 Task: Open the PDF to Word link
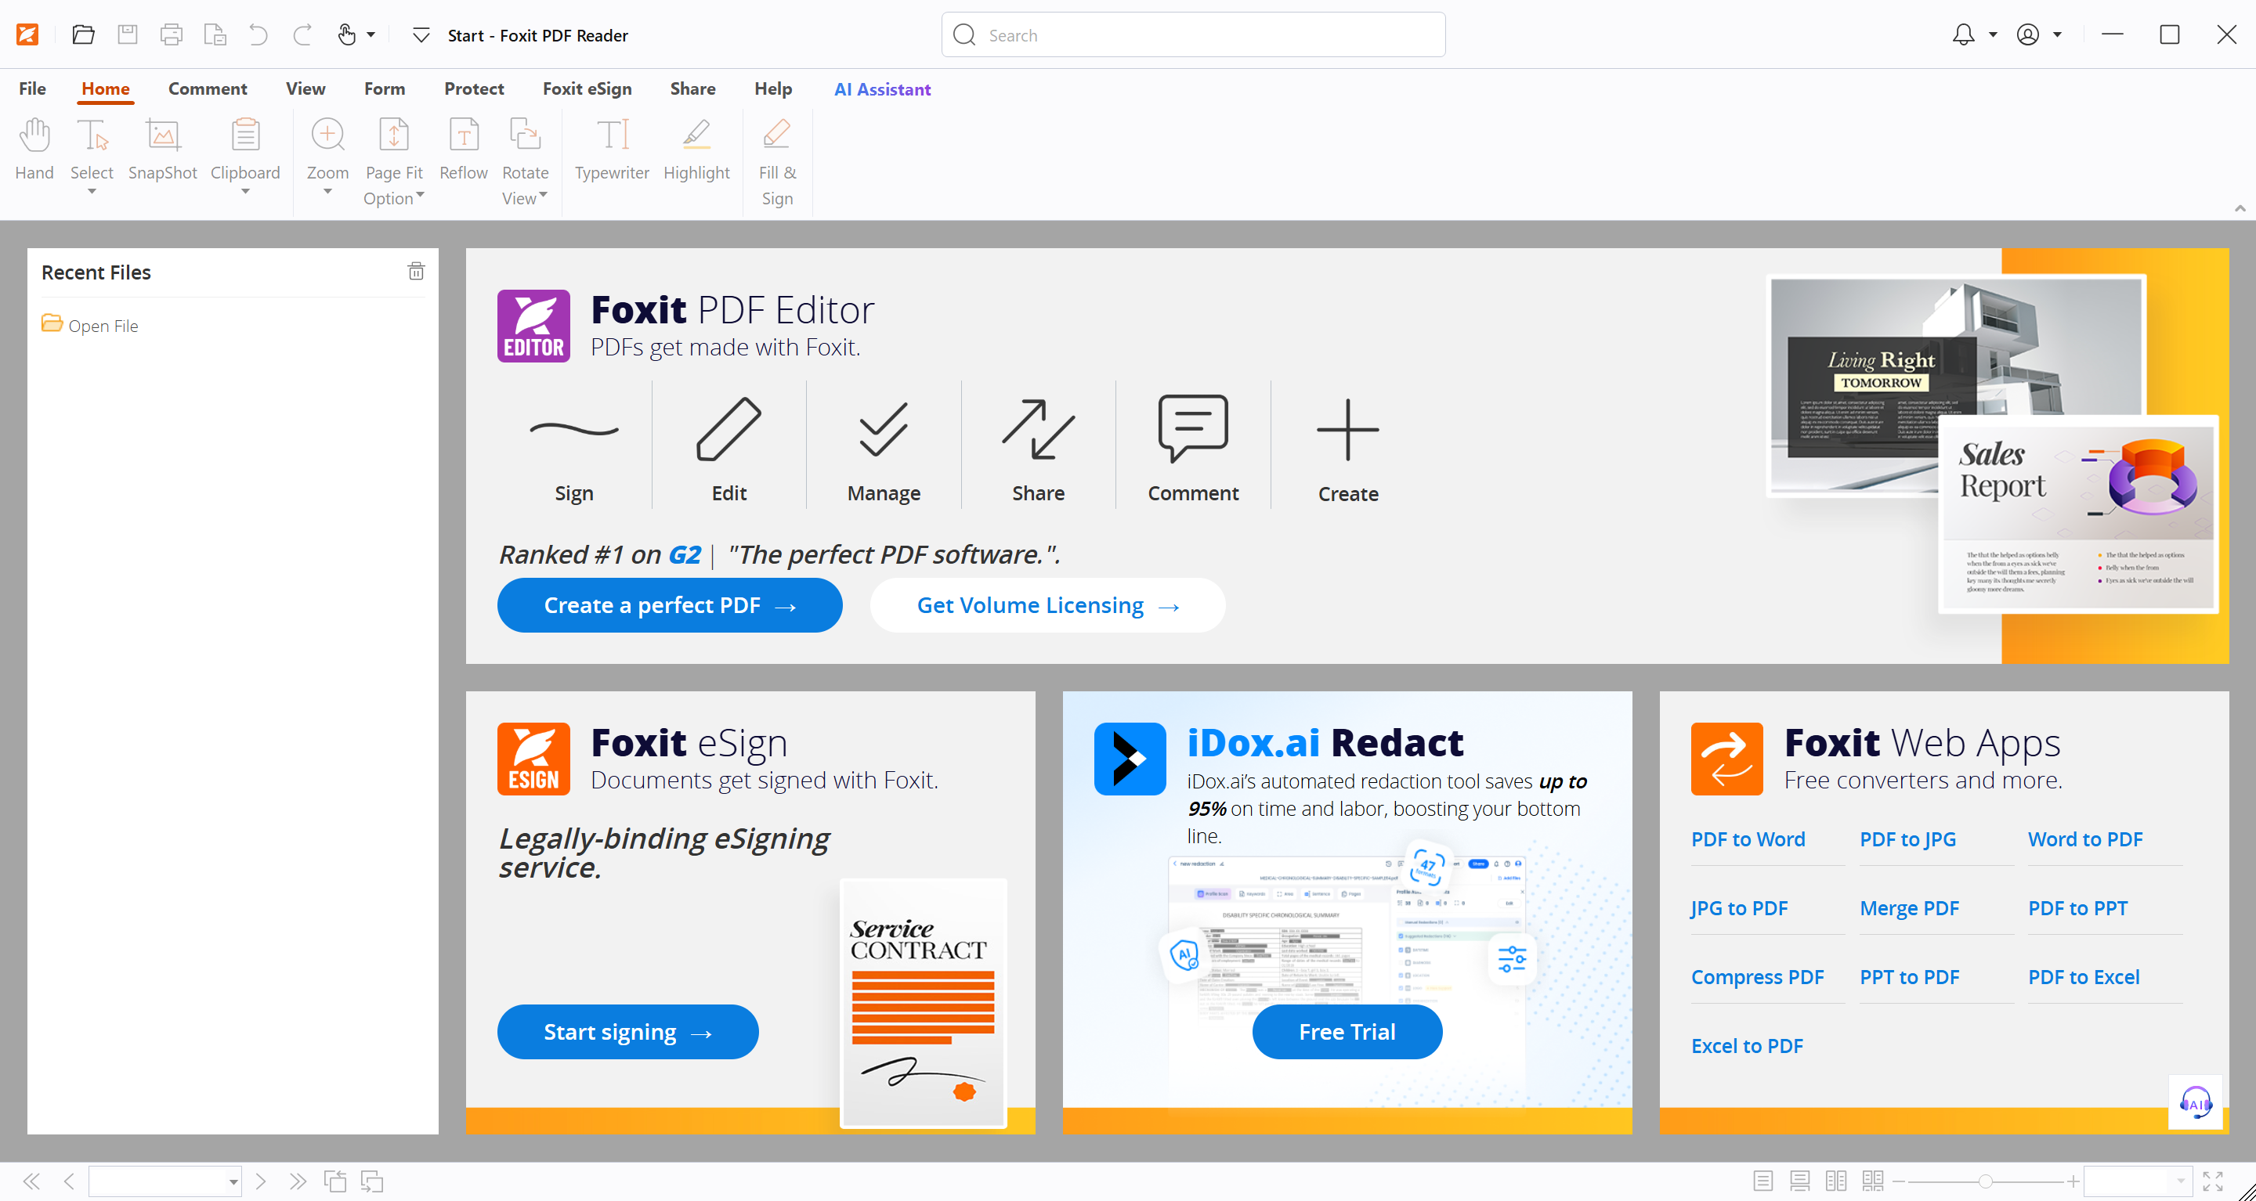(1747, 839)
